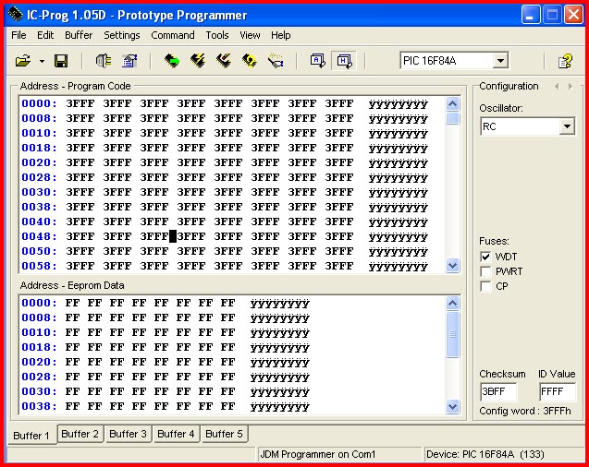Click program code address label 0020:
The image size is (589, 467).
coord(39,162)
